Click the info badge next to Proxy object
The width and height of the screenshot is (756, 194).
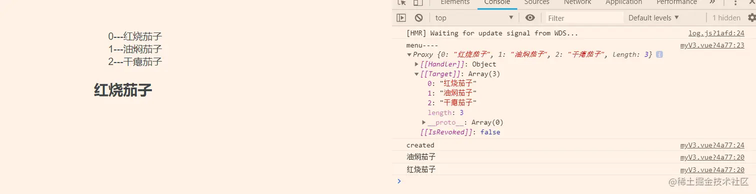(x=659, y=54)
